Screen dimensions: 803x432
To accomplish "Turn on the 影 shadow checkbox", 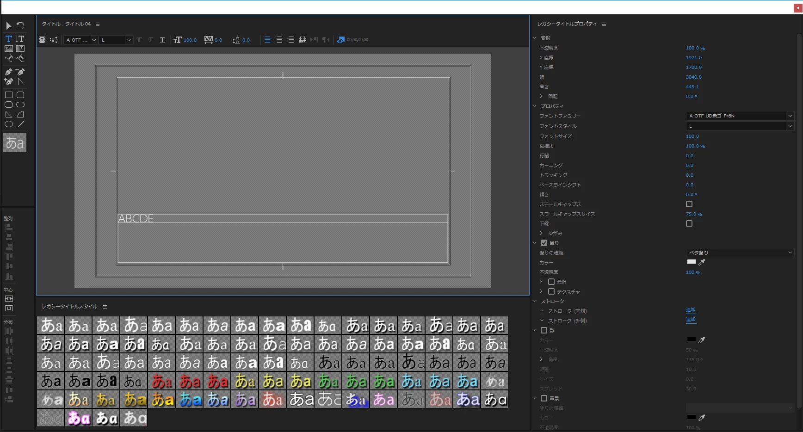I will tap(544, 330).
